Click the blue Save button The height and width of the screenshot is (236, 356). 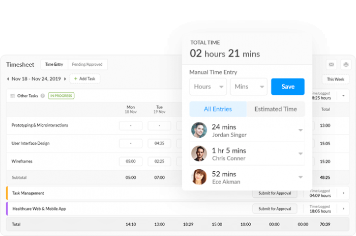click(x=288, y=87)
